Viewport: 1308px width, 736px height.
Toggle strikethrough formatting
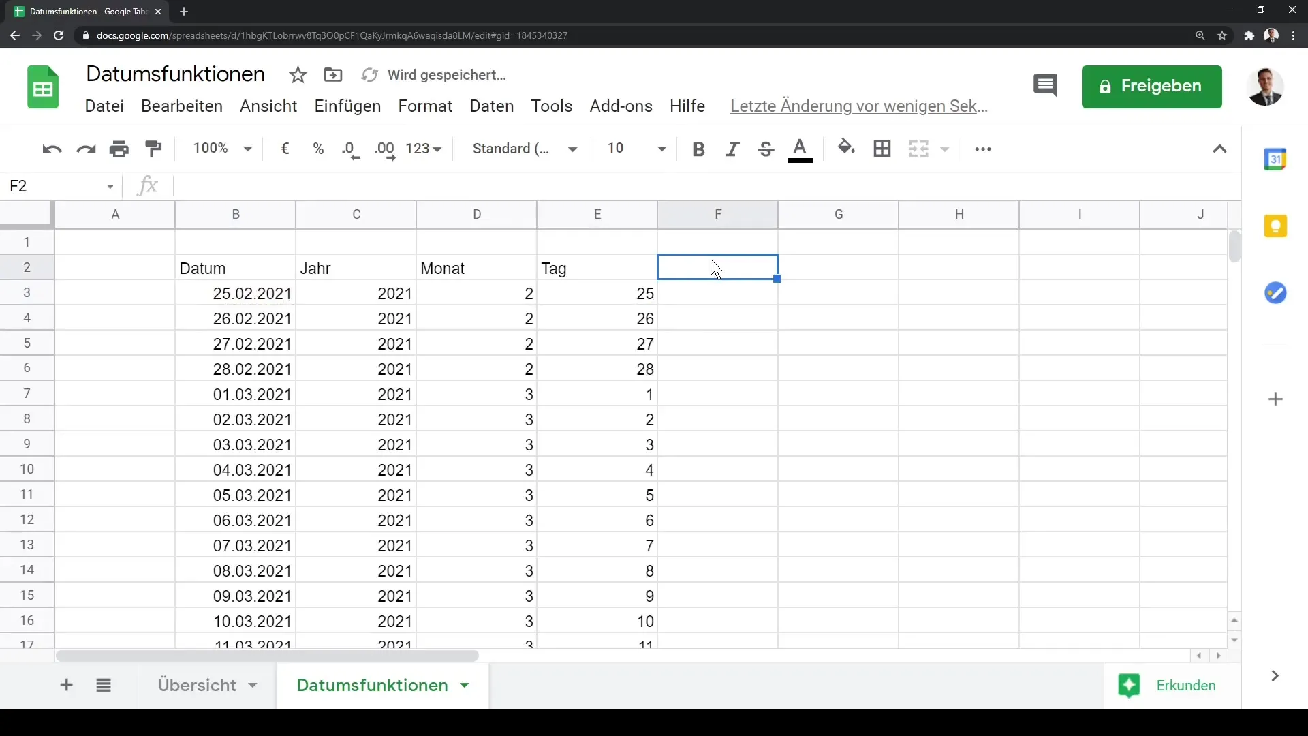766,149
